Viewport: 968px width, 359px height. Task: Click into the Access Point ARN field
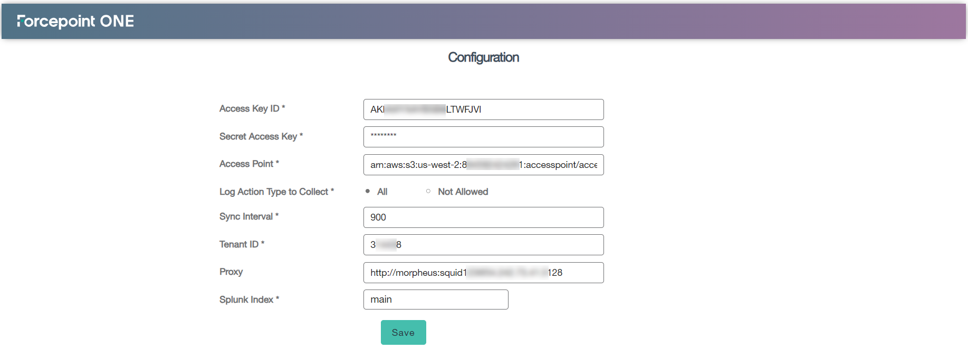483,165
